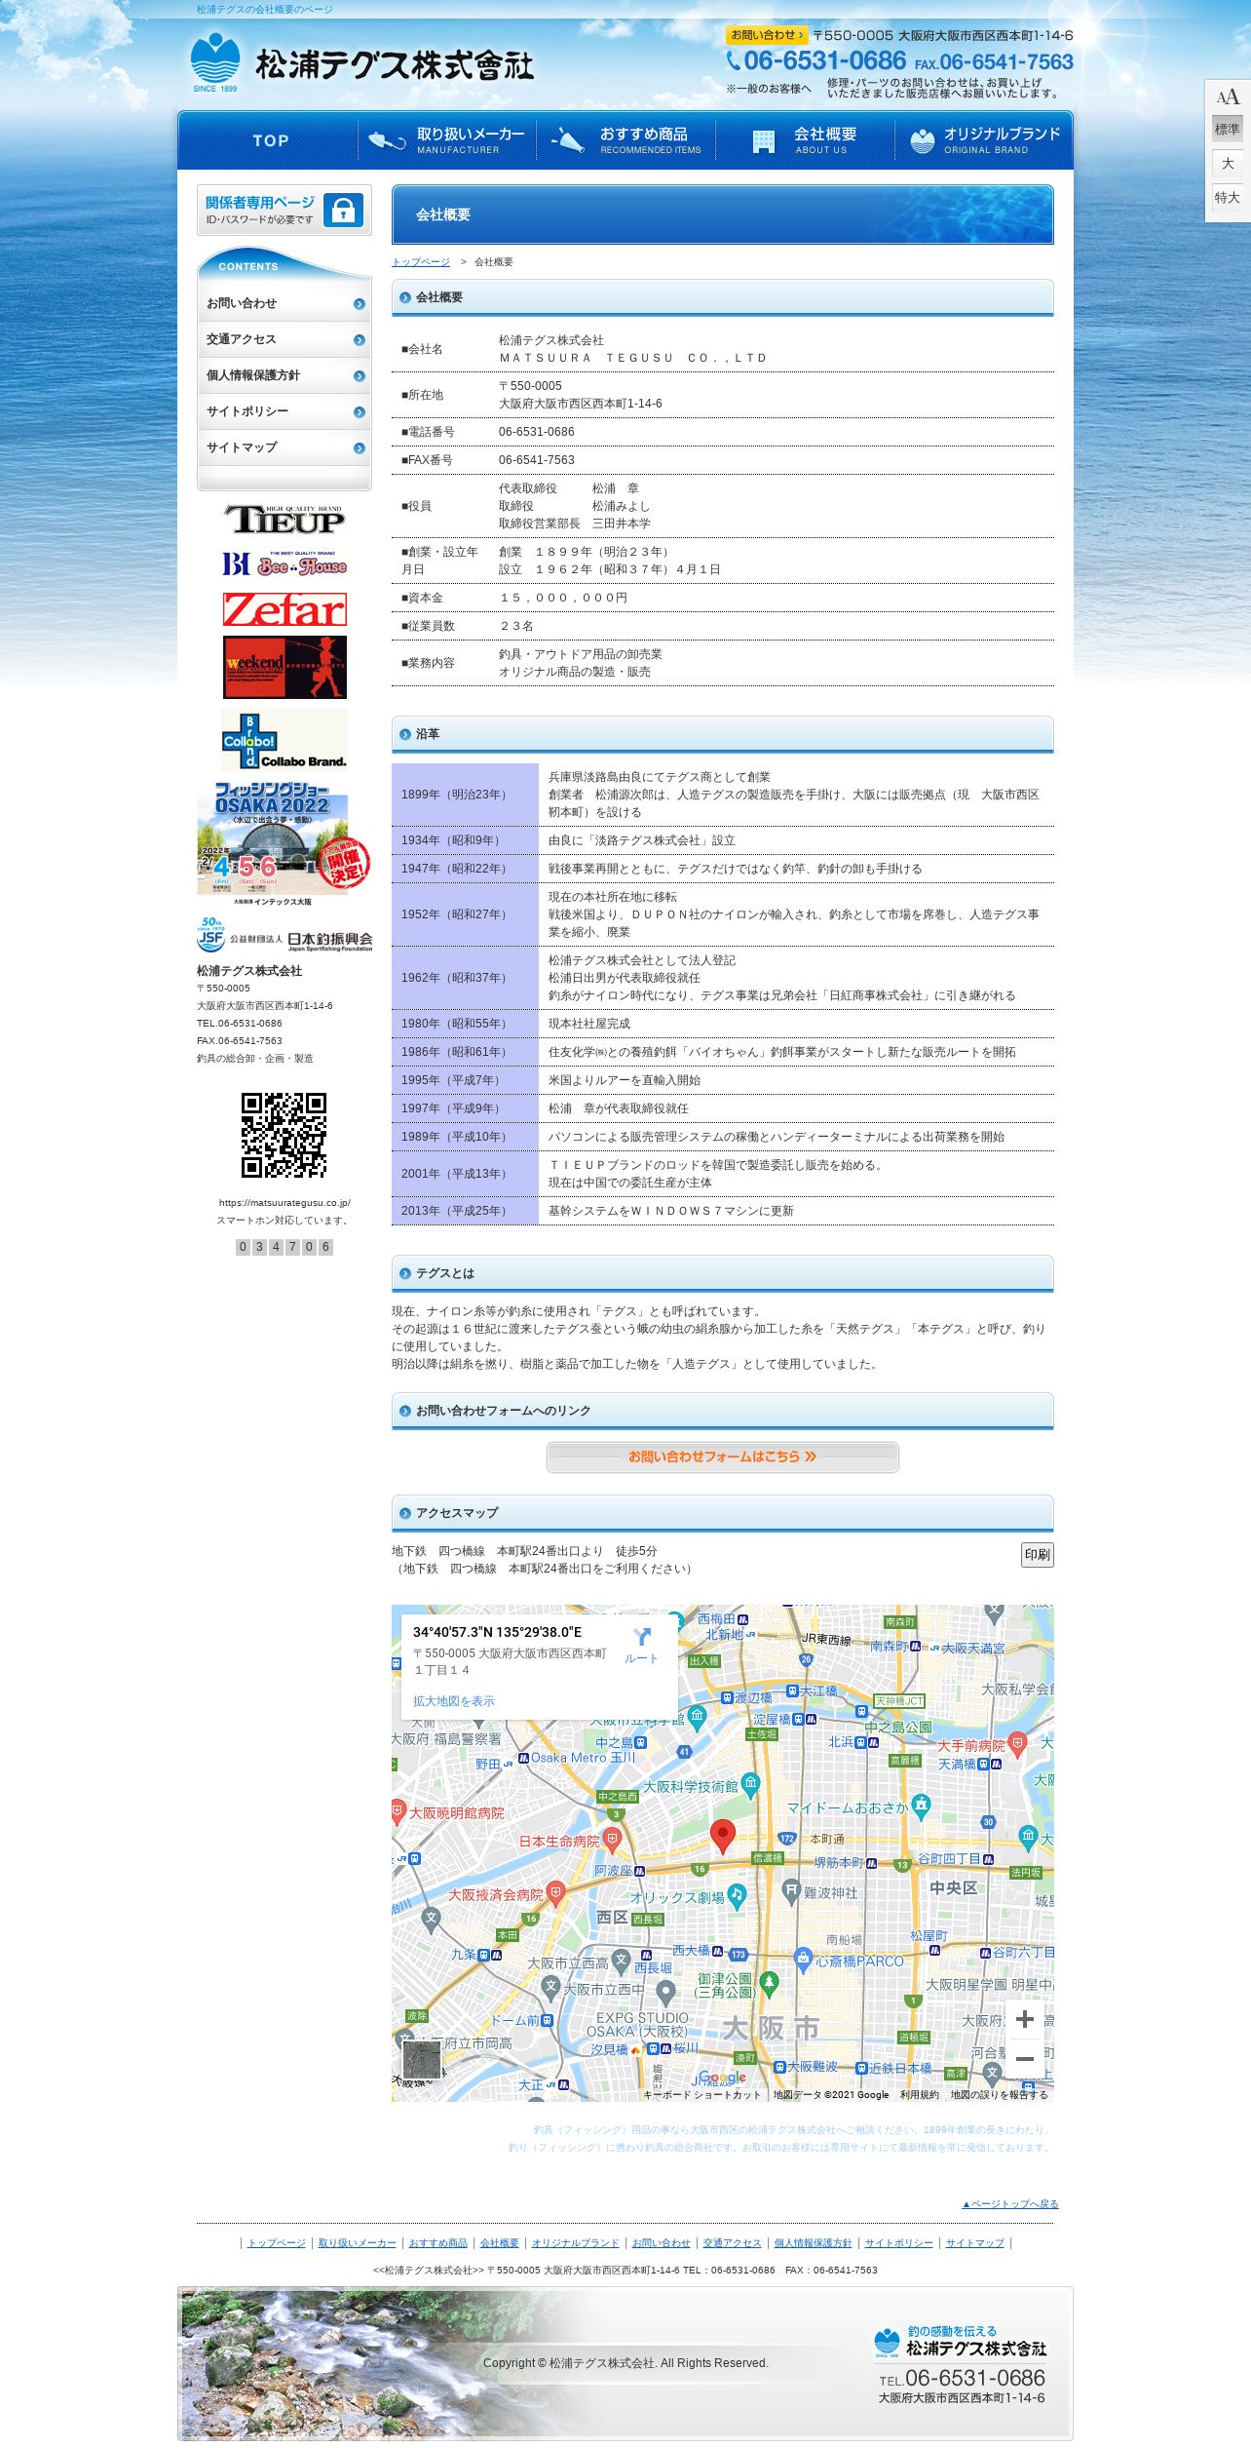Click the footer Matsuura Tegusu logo
Image resolution: width=1251 pixels, height=2448 pixels.
960,2343
